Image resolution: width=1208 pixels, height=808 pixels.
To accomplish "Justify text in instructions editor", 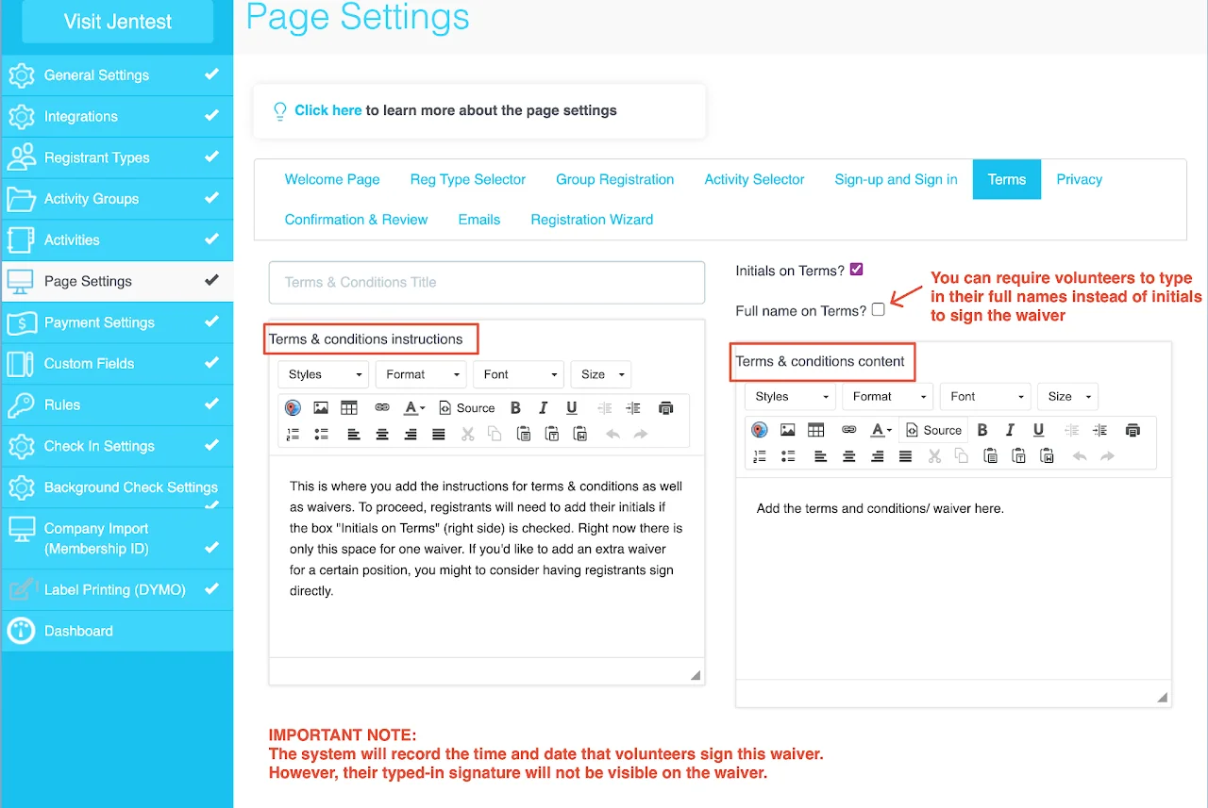I will pyautogui.click(x=439, y=435).
